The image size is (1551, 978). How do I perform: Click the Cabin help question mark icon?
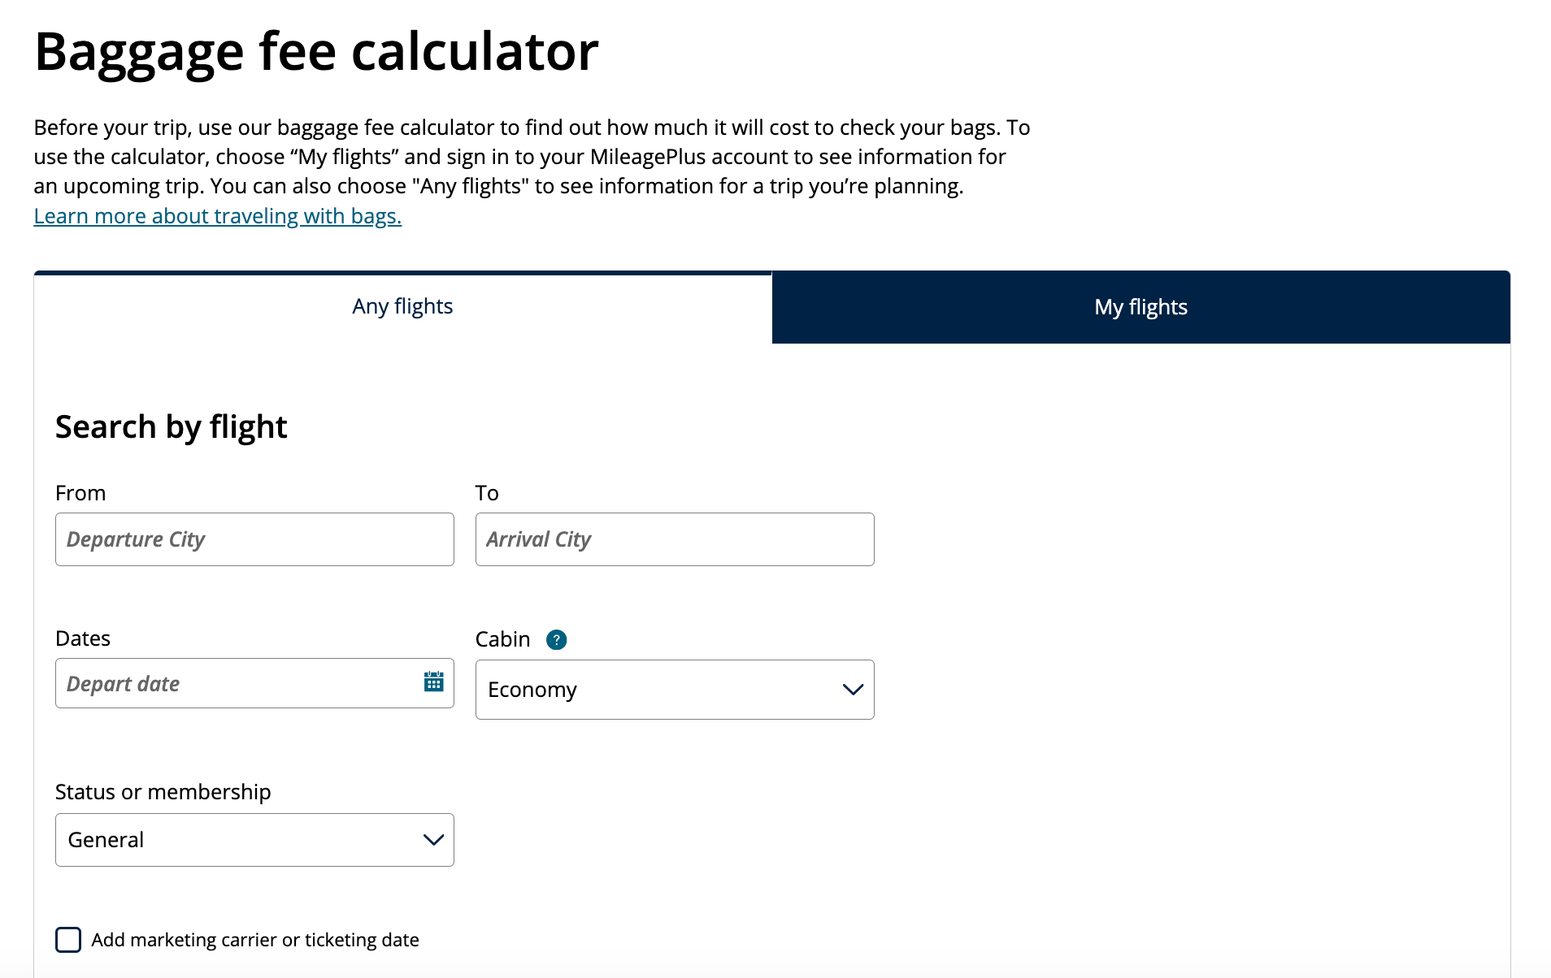coord(556,640)
